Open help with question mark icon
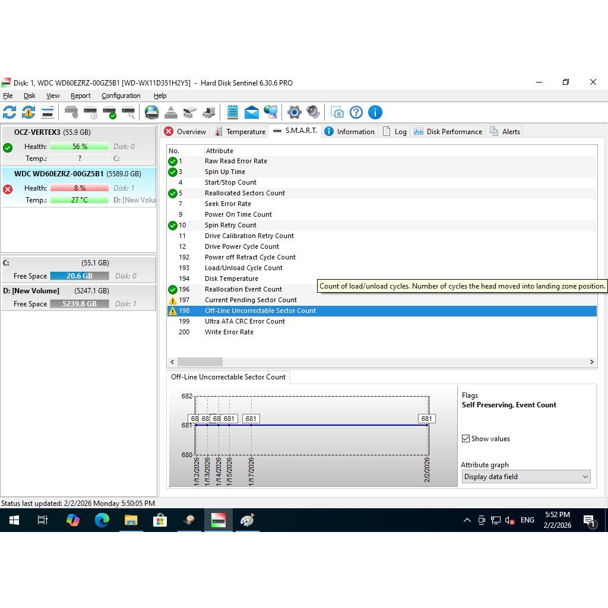This screenshot has height=608, width=608. (x=356, y=112)
